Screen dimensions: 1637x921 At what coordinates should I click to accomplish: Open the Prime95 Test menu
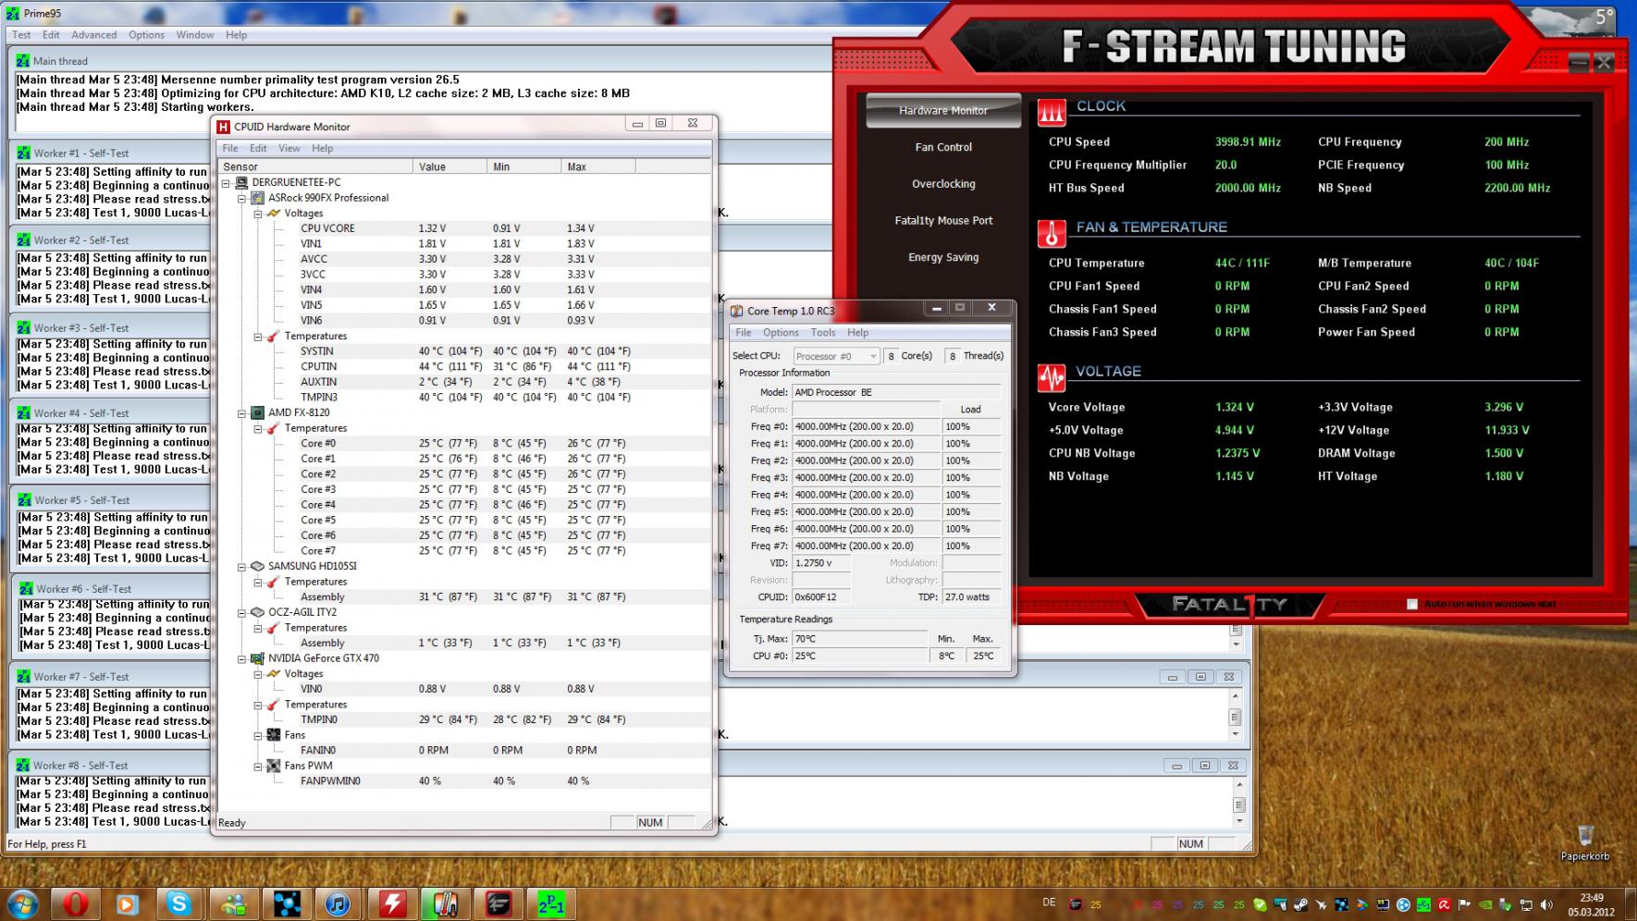coord(21,35)
